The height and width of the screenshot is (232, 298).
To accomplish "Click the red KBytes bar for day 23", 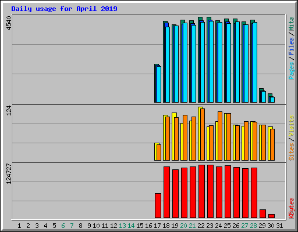I will click(x=210, y=191).
